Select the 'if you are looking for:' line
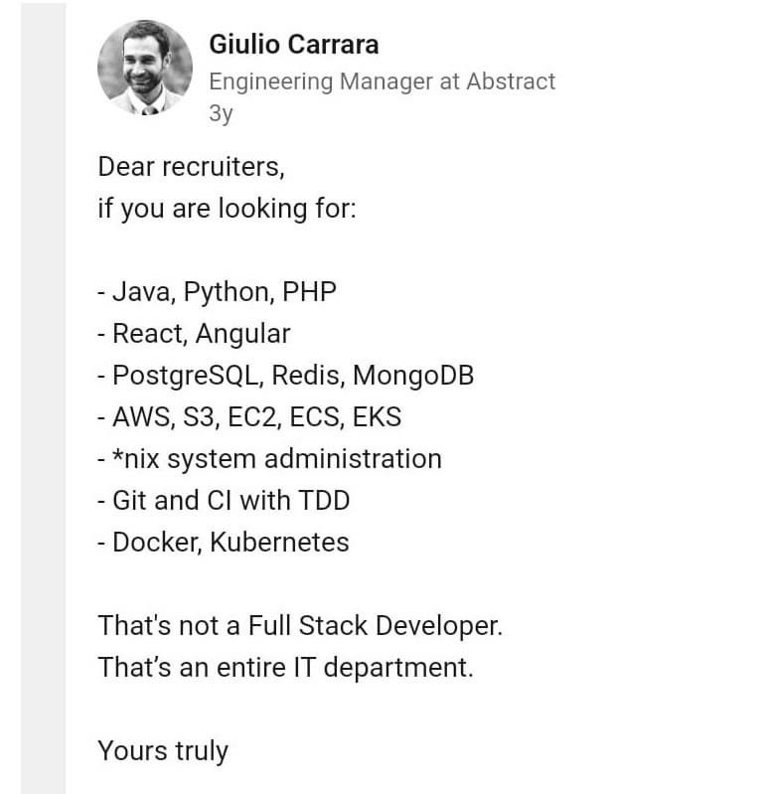 click(x=227, y=209)
